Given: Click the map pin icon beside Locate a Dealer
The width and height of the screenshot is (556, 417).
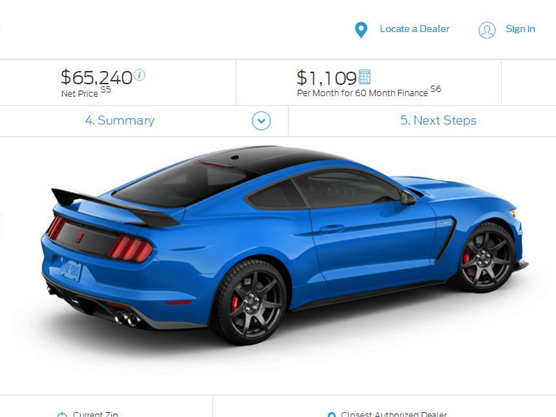Looking at the screenshot, I should click(361, 30).
